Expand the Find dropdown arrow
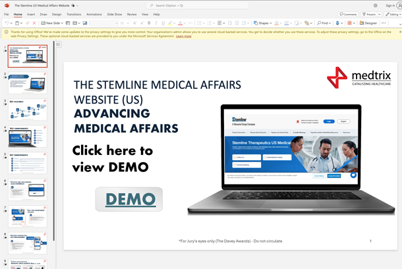This screenshot has height=269, width=402. click(x=330, y=23)
